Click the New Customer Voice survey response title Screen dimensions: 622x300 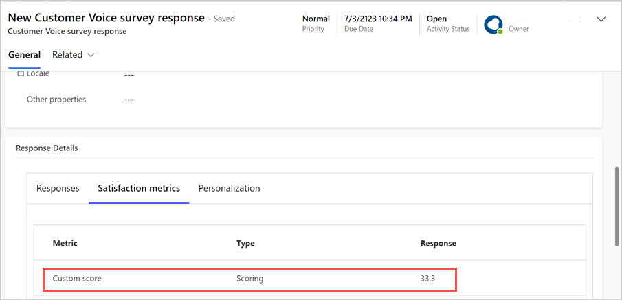pos(107,18)
